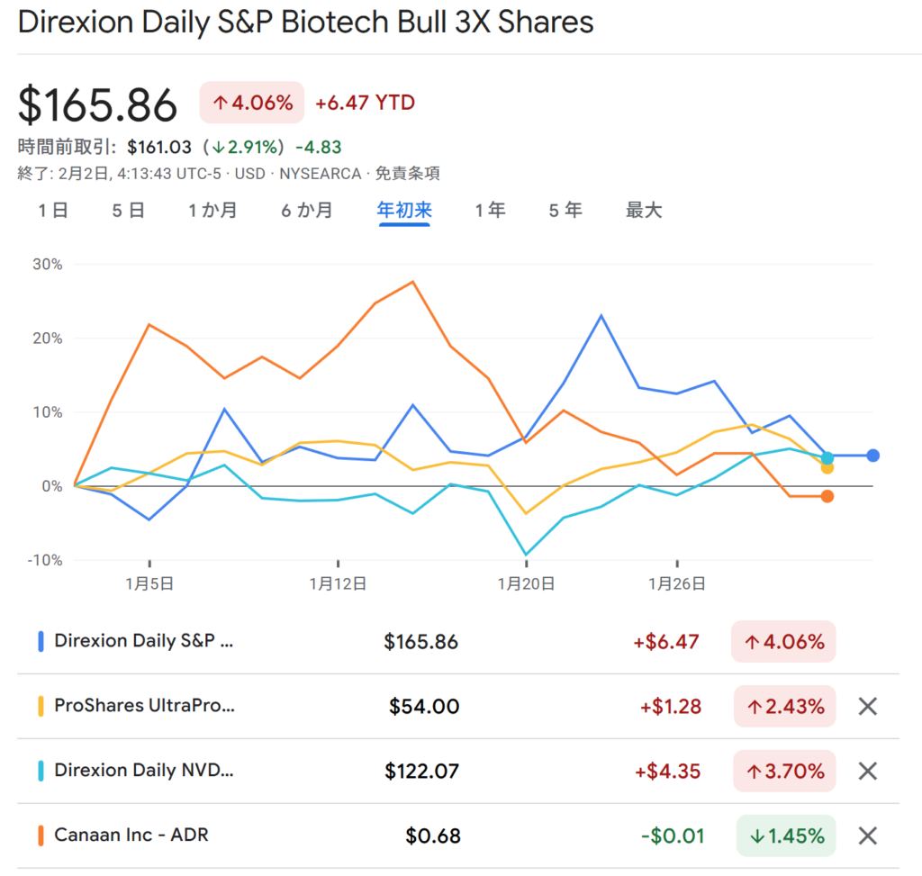Click the yellow endpoint dot on chart

coord(827,468)
